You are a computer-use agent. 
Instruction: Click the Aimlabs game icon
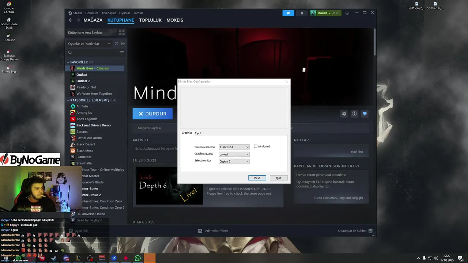tap(73, 106)
